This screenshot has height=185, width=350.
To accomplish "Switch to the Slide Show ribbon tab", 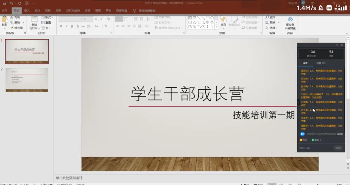I will click(73, 11).
